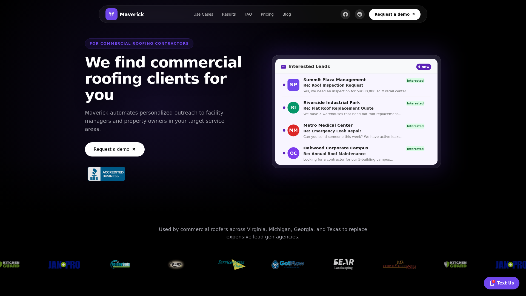Click the Re: Flat Roof Replacement Quote subject
Screen dimensions: 526x296
pyautogui.click(x=338, y=108)
